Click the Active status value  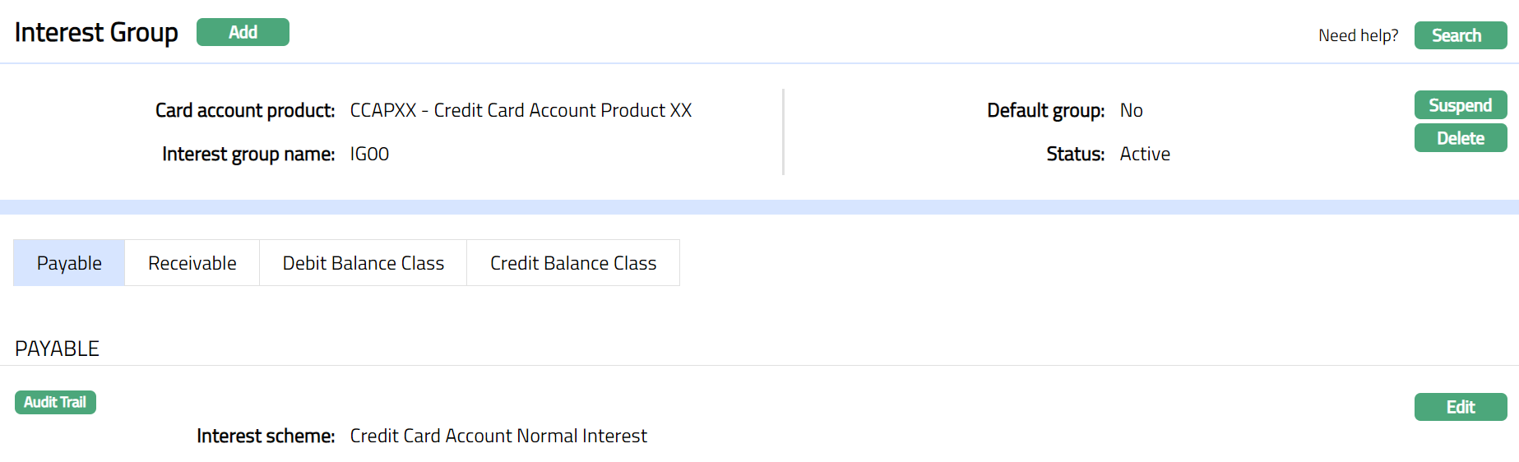(x=1145, y=154)
